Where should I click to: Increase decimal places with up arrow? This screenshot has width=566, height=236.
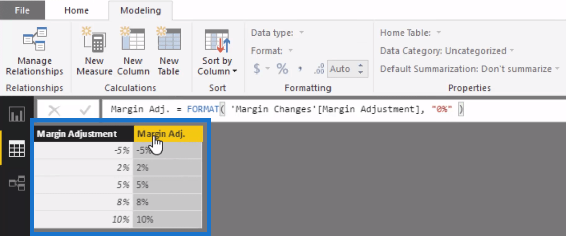click(360, 65)
